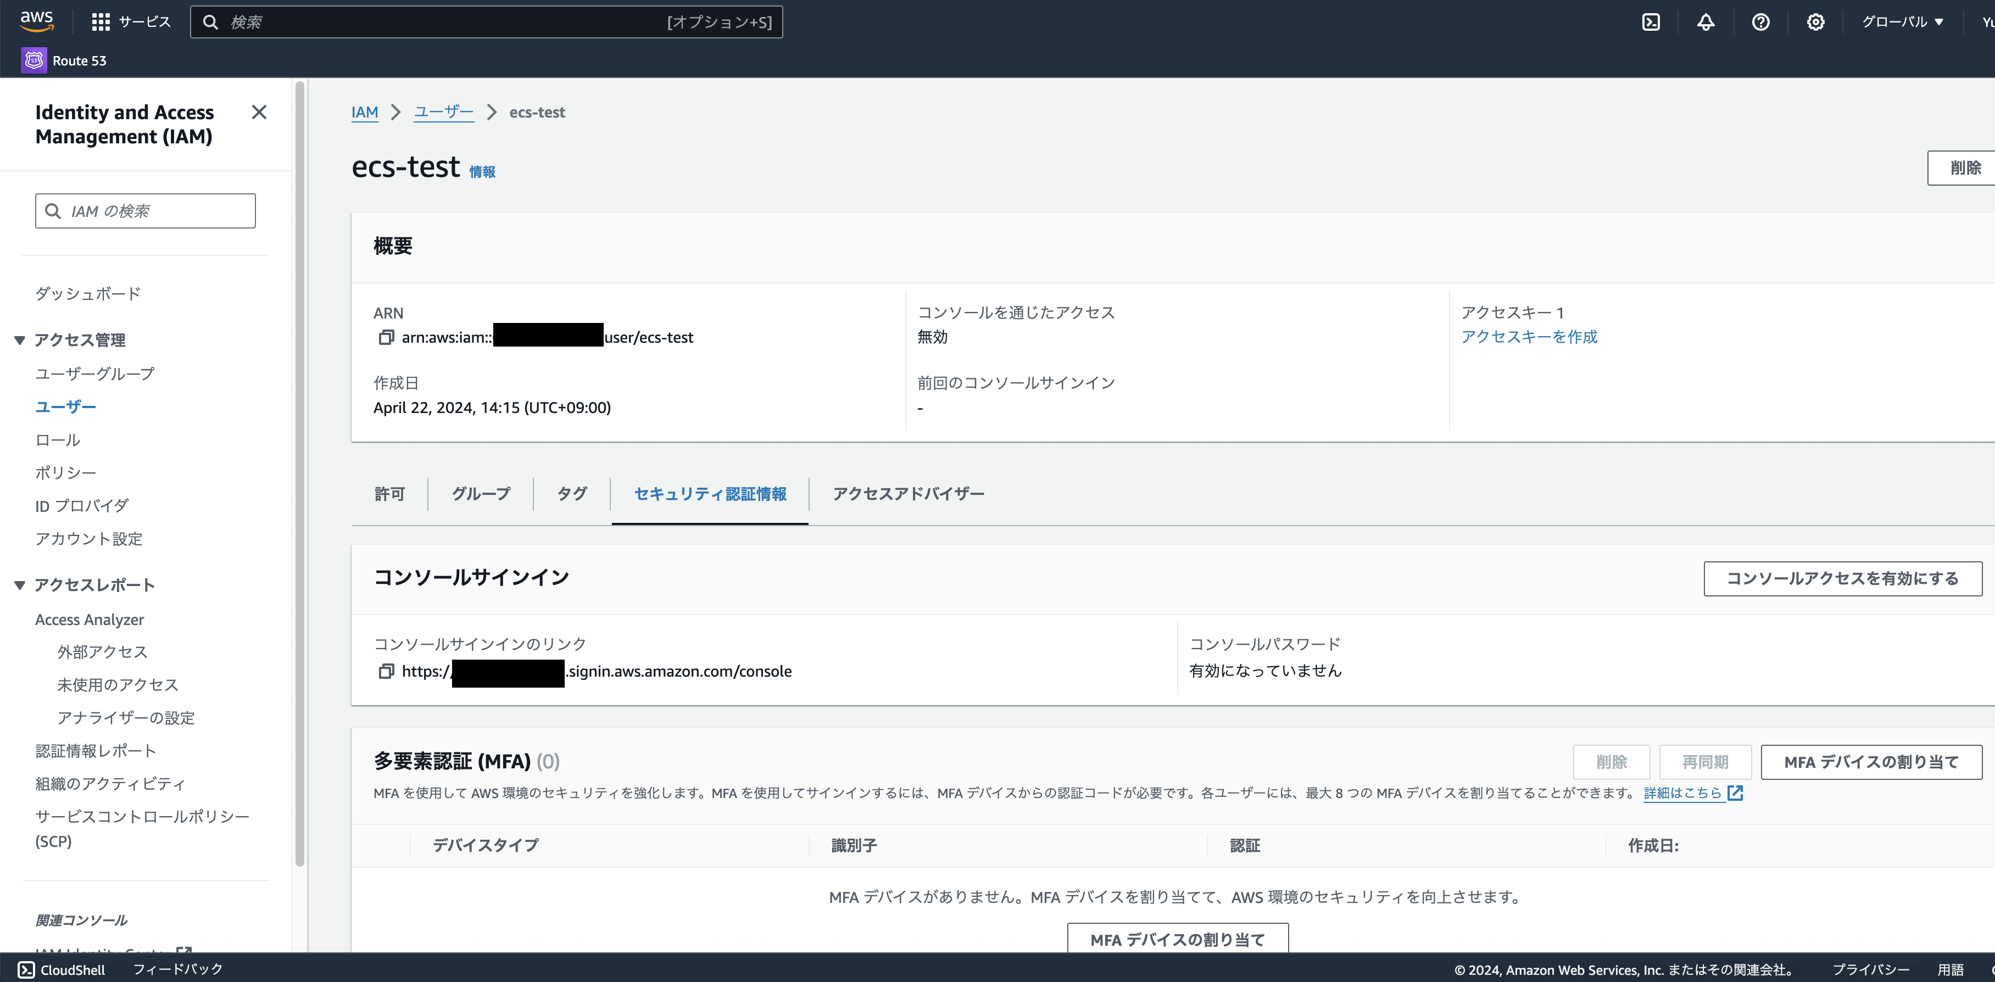Close the IAM navigation sidebar
This screenshot has width=1995, height=982.
pos(259,112)
